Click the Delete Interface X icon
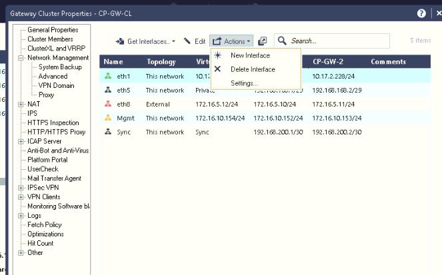Screen dimensions: 442x275 [217, 69]
